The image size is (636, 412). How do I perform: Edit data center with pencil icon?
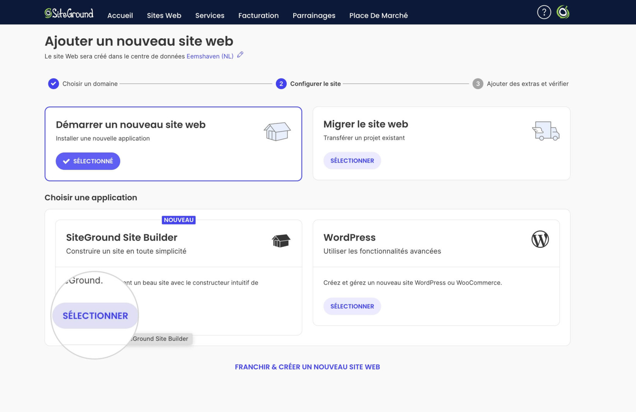(x=240, y=55)
